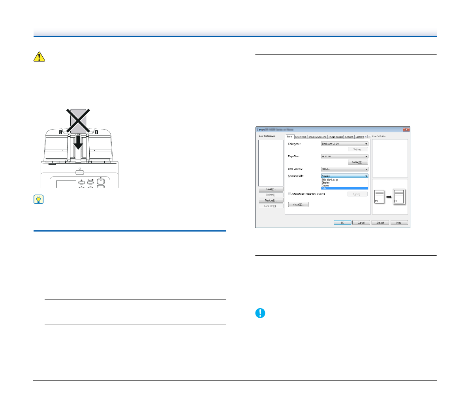The height and width of the screenshot is (403, 470).
Task: Click the yellow caution triangle icon
Action: coord(39,57)
